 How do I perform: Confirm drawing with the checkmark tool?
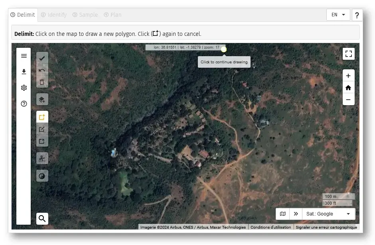(x=42, y=58)
